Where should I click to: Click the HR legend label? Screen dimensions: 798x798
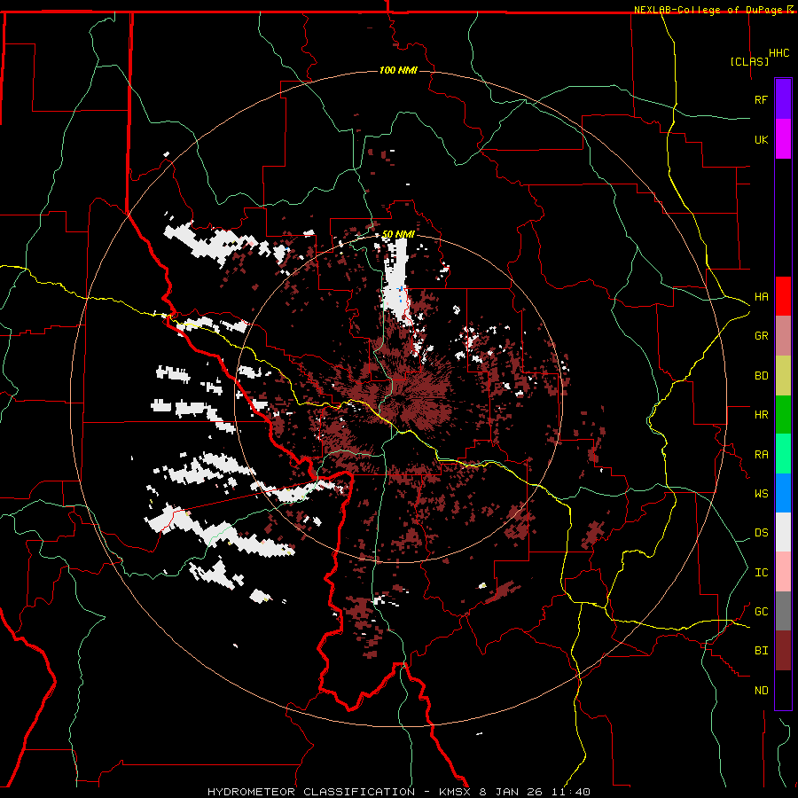761,415
